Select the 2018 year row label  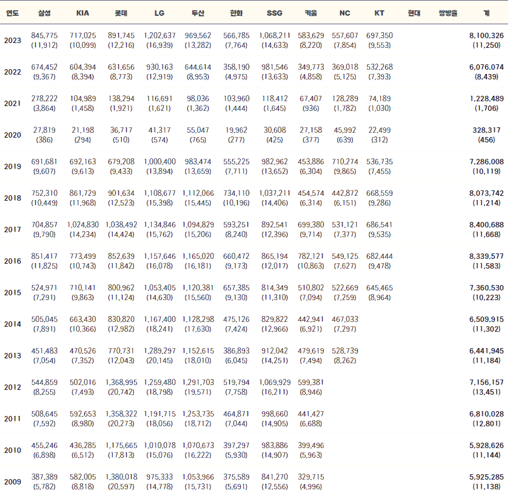12,198
